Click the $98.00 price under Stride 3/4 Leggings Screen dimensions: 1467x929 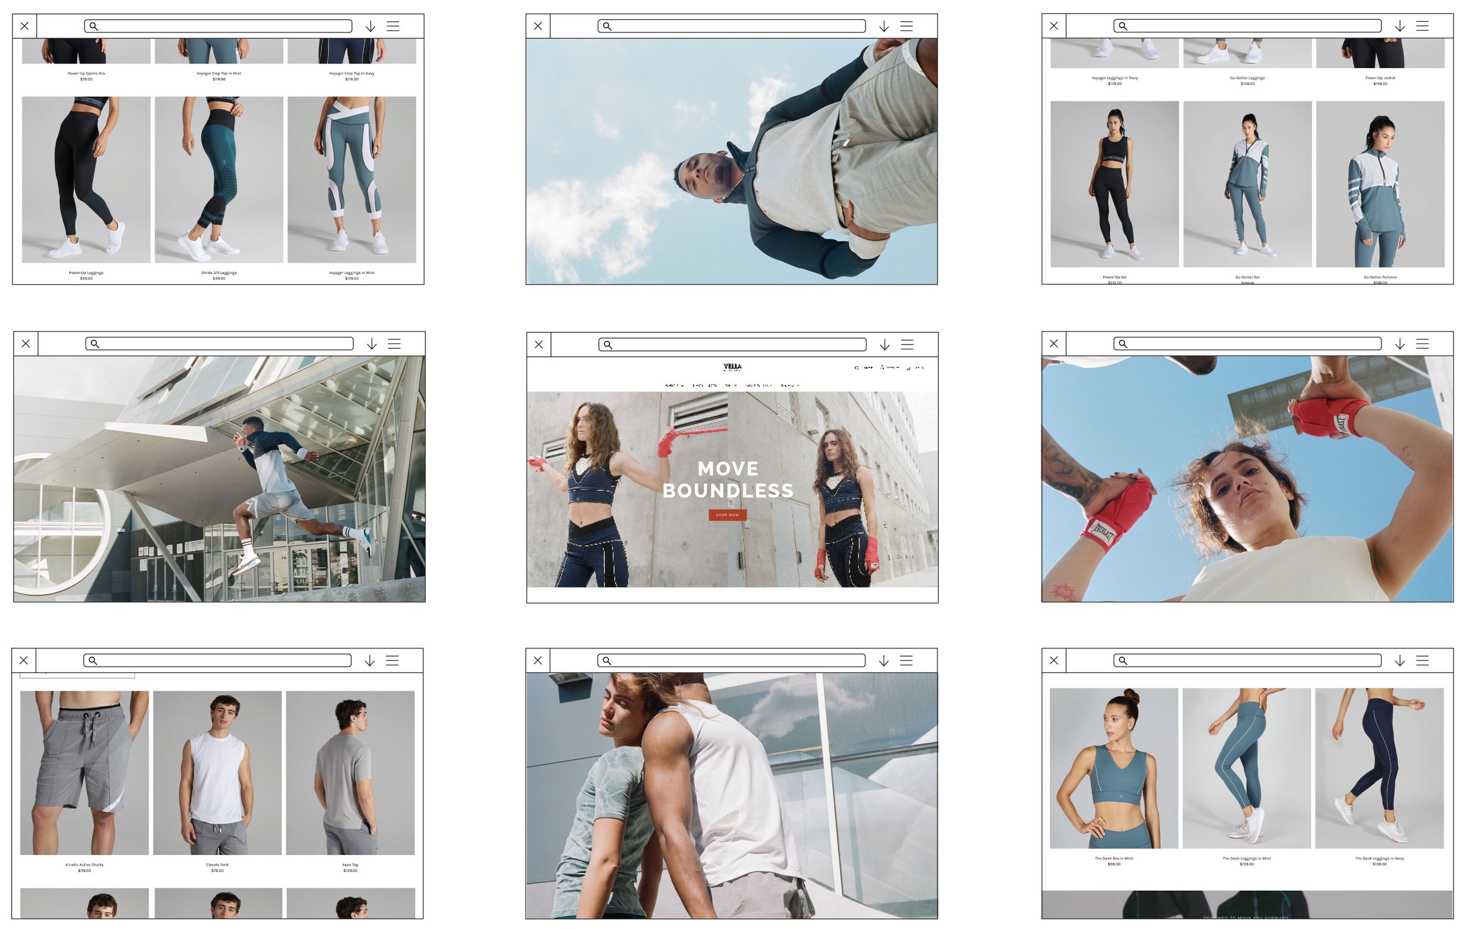[219, 278]
